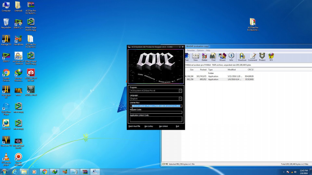Select the Untitled1 folder on desktop
Viewport: 312px width, 175px height.
pyautogui.click(x=18, y=7)
